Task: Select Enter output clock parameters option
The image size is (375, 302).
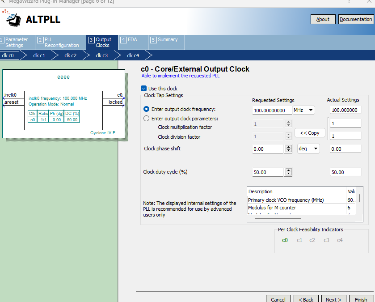Action: coord(146,119)
